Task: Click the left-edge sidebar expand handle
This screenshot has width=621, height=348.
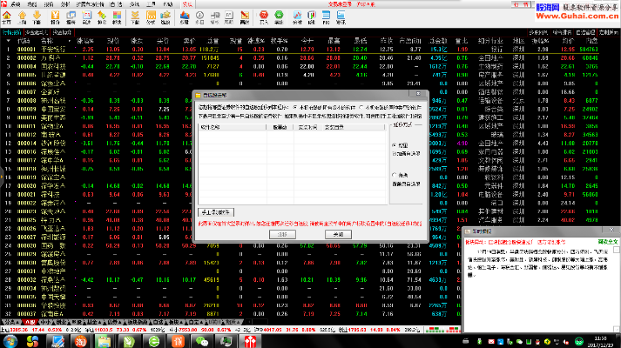Action: [2, 176]
